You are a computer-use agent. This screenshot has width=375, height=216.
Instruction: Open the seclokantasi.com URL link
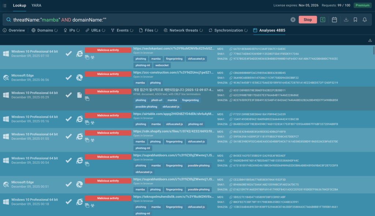point(173,48)
